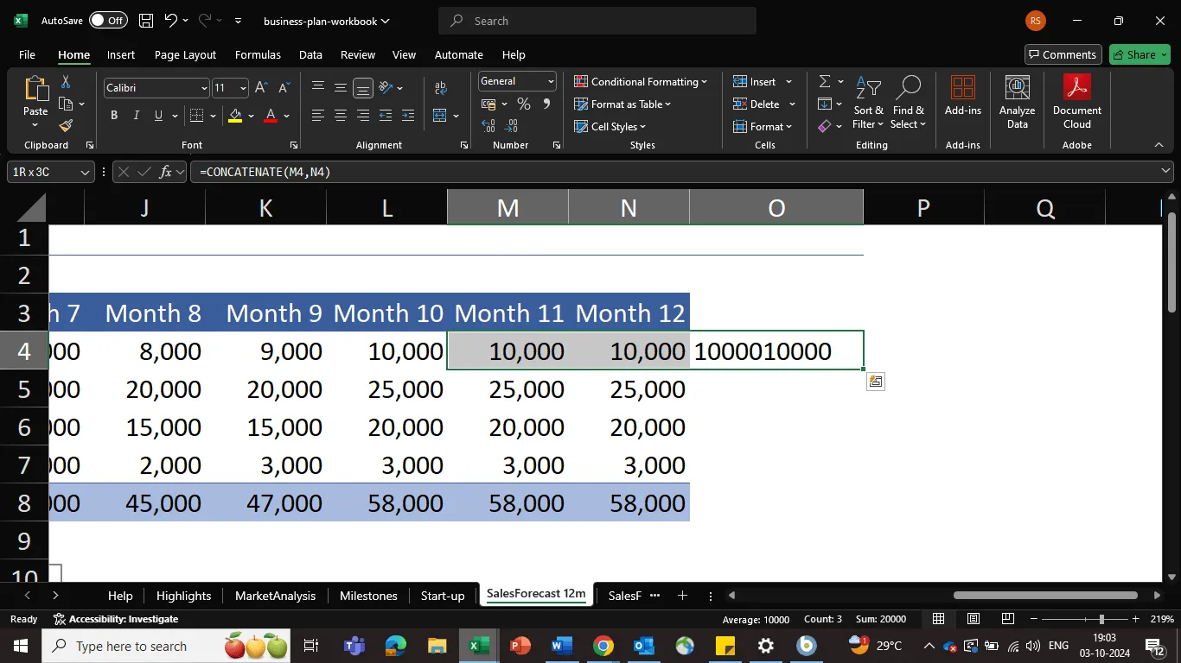Viewport: 1181px width, 663px height.
Task: Click the Percent Style icon
Action: [524, 104]
